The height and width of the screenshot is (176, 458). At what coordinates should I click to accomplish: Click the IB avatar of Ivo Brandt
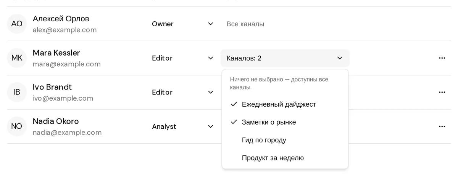(x=17, y=92)
